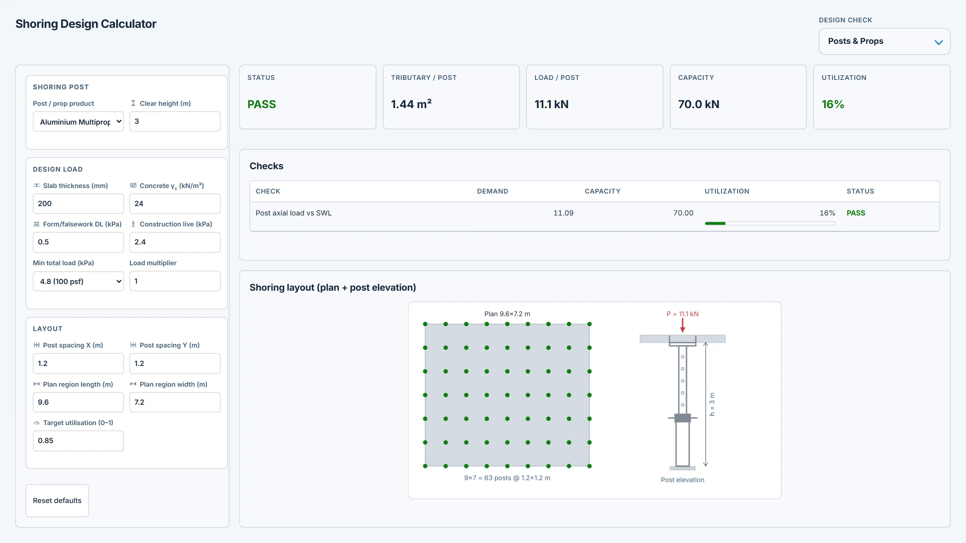966x543 pixels.
Task: Click the Concrete unit weight input field
Action: 175,203
